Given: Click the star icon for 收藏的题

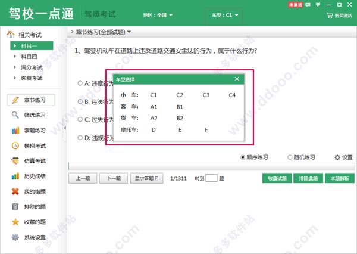Looking at the screenshot, I should pyautogui.click(x=15, y=222).
